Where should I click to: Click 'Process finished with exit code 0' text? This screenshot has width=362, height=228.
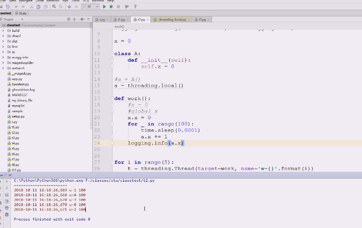[52, 219]
